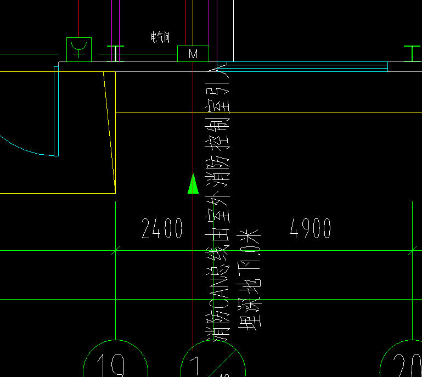
Task: Click the divided axis bubble with 1
Action: 213,359
